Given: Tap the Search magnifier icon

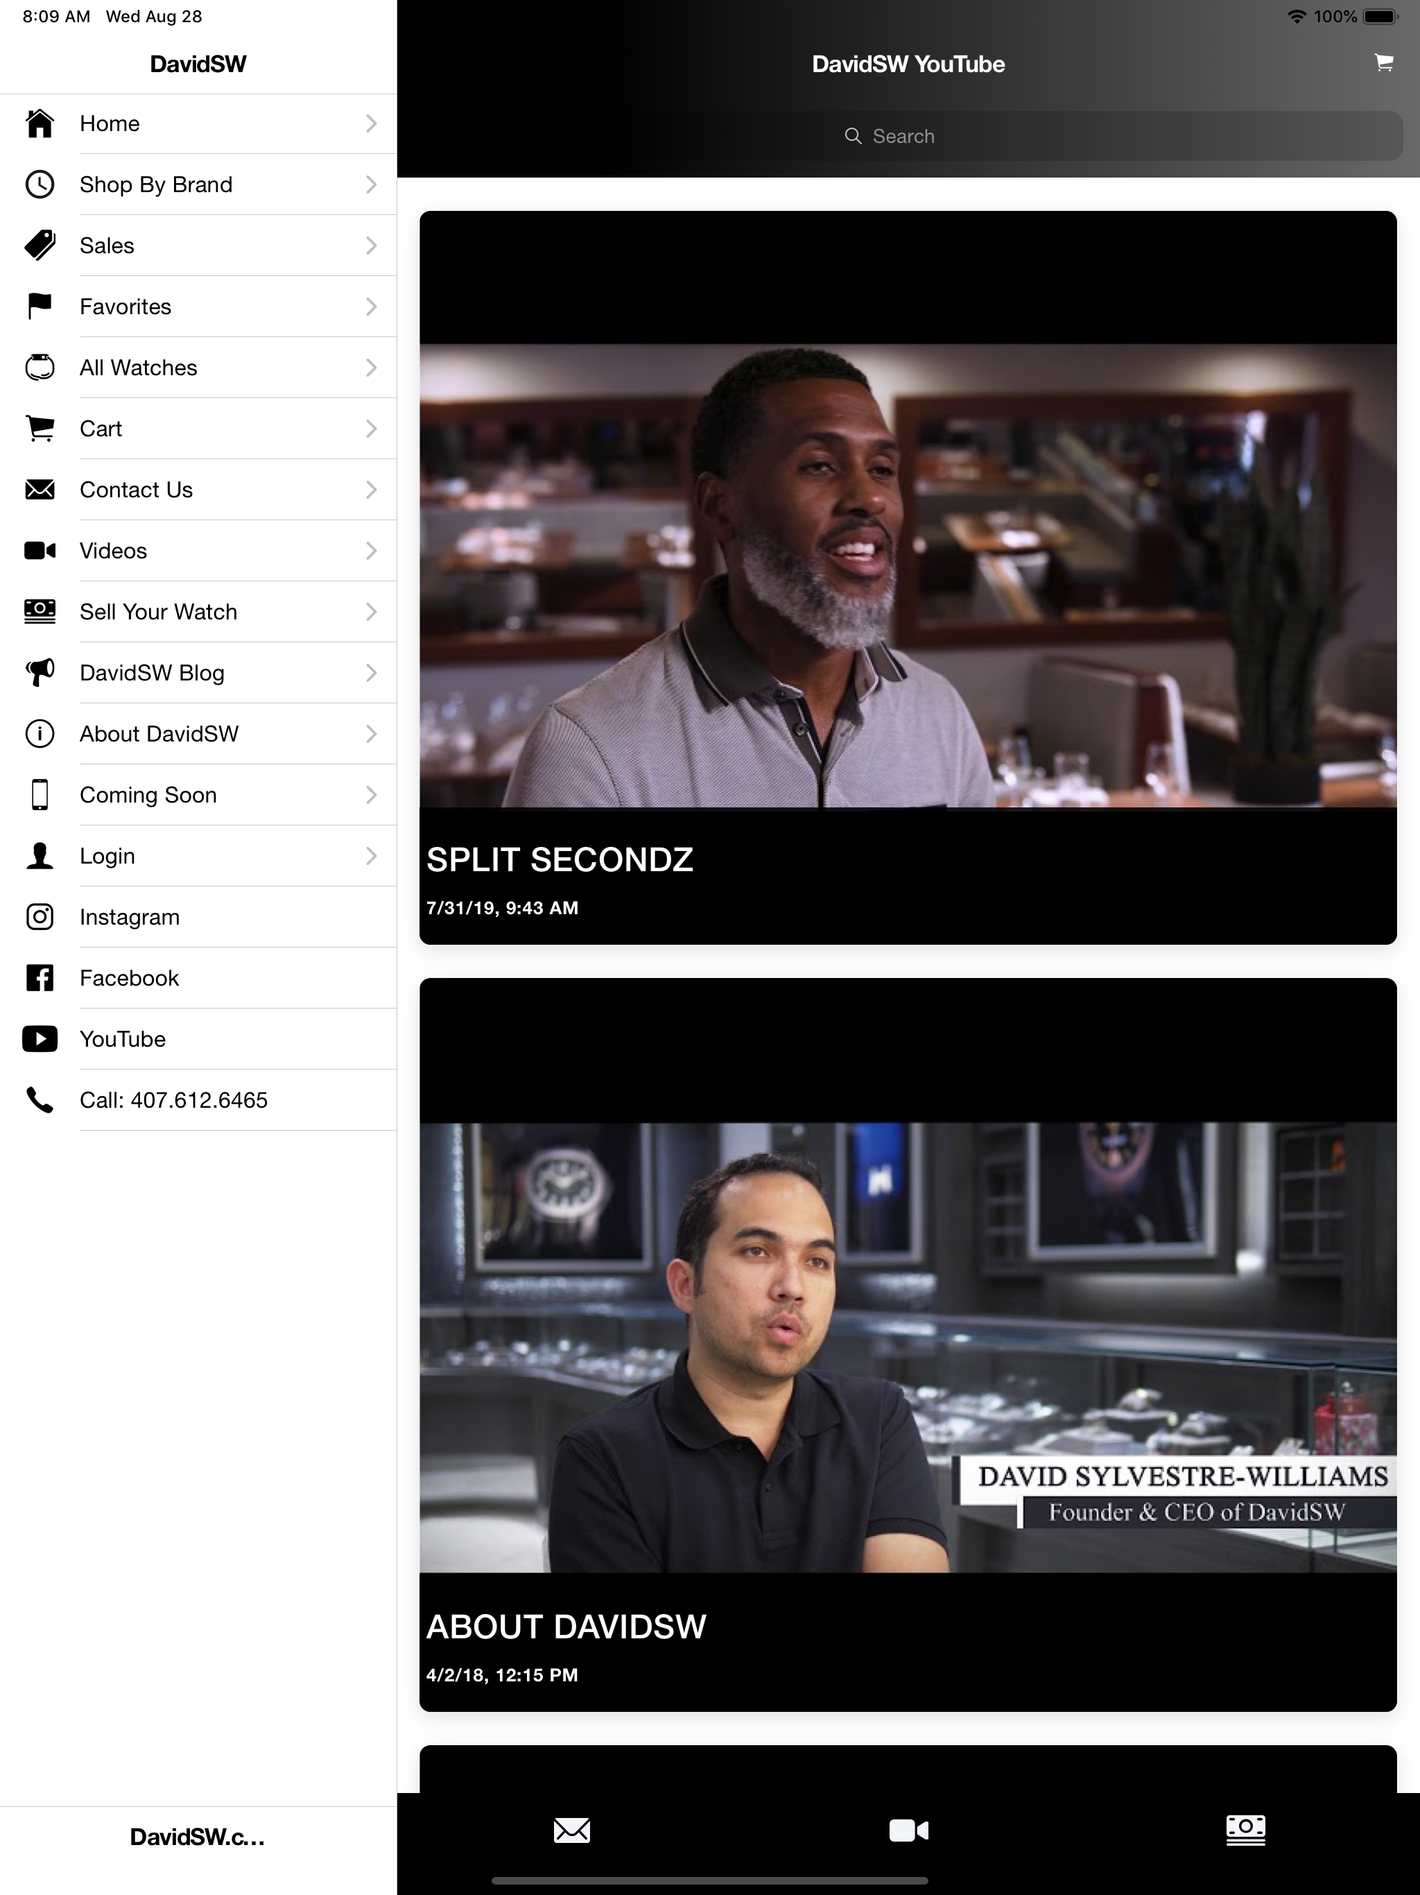Looking at the screenshot, I should (x=853, y=136).
